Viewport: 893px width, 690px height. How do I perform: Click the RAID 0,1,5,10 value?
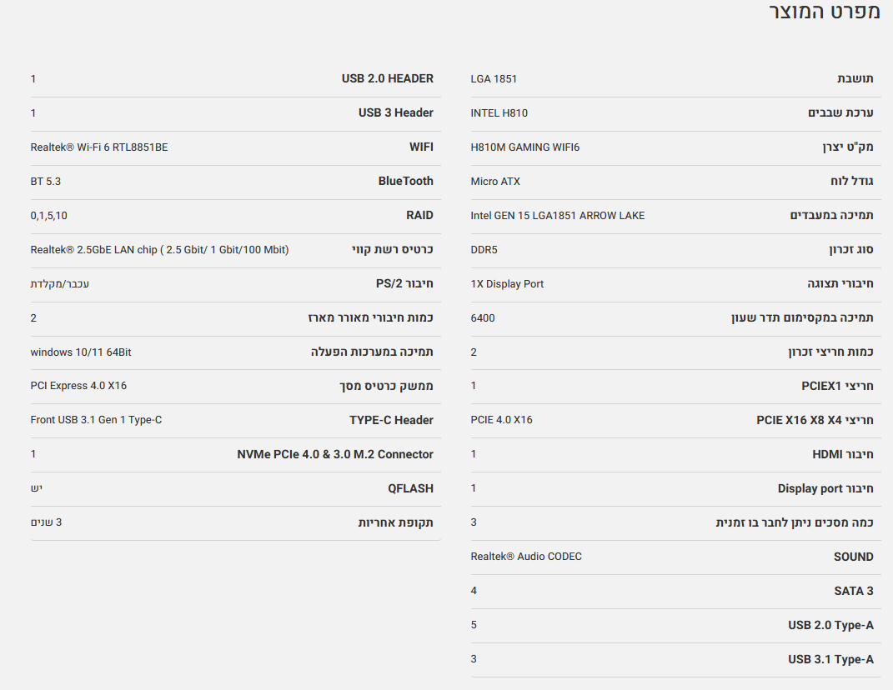click(x=49, y=216)
